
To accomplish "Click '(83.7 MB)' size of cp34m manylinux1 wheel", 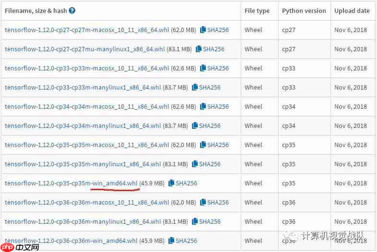I will tap(175, 126).
